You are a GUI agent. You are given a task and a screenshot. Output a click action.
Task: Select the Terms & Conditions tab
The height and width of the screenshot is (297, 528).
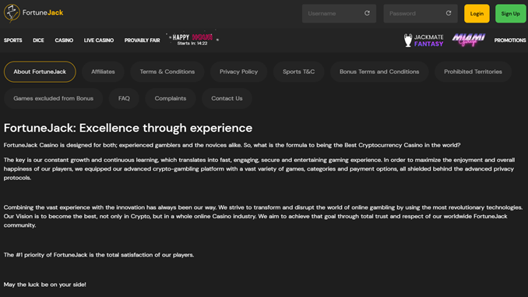coord(167,72)
